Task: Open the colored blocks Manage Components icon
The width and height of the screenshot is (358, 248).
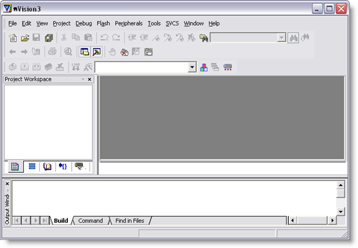Action: point(204,67)
